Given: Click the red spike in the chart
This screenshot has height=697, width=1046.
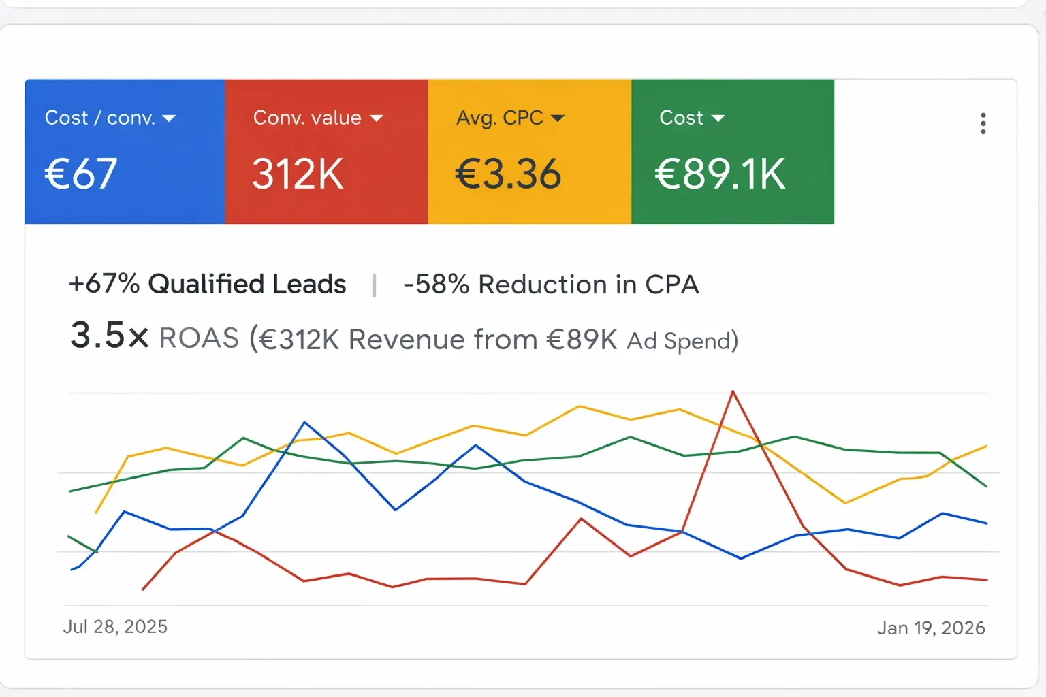Looking at the screenshot, I should [x=733, y=391].
